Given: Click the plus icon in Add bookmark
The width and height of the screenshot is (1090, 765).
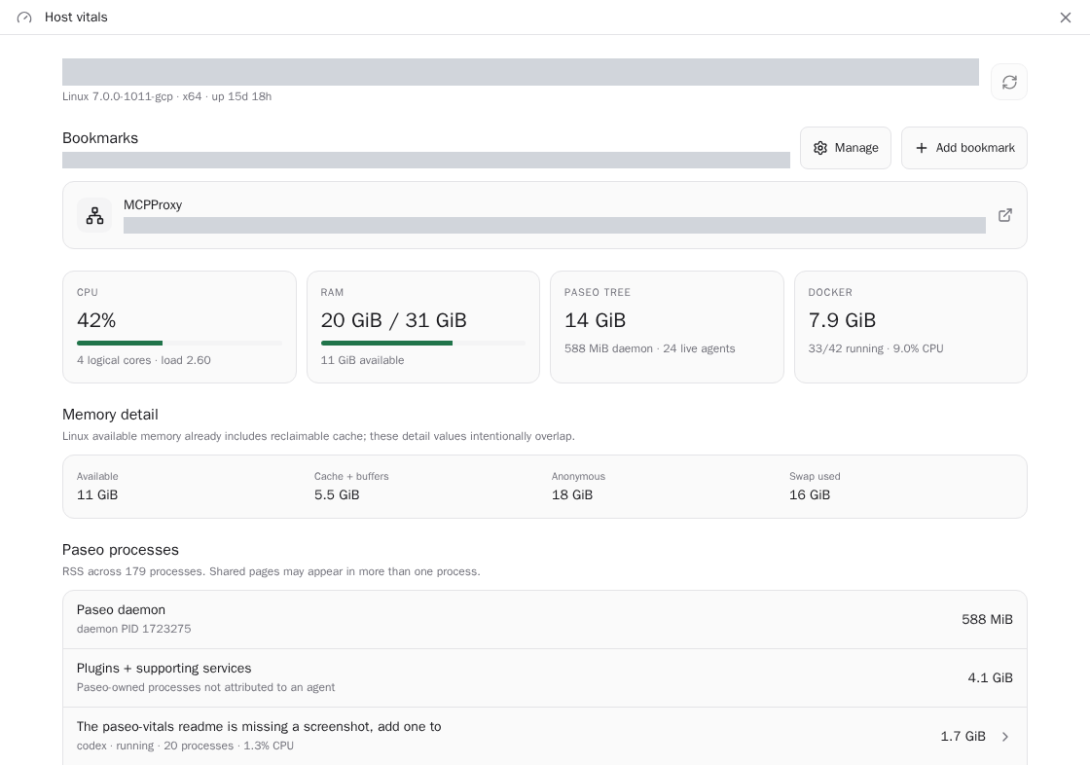Looking at the screenshot, I should [921, 148].
